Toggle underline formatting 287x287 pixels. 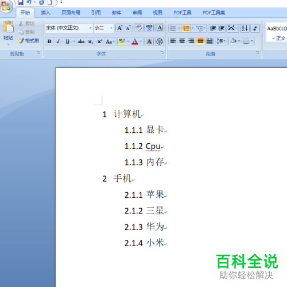[x=67, y=41]
